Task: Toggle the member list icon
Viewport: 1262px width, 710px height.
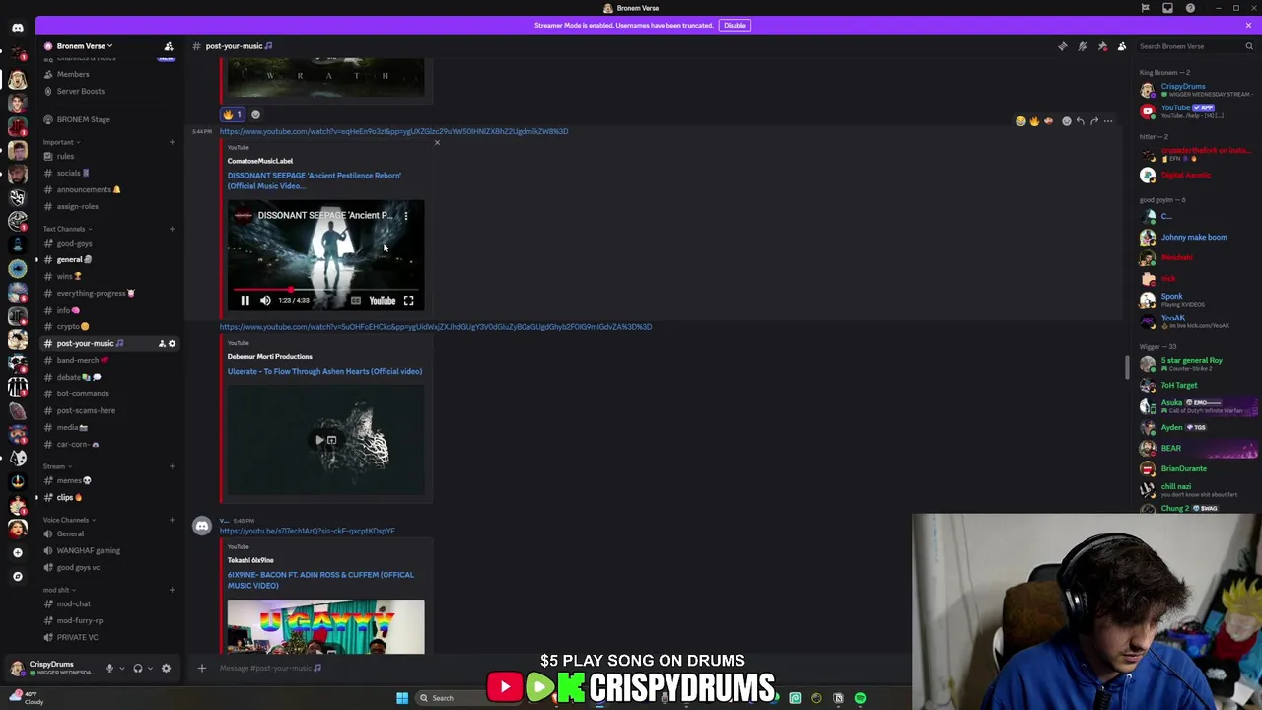Action: point(1122,46)
